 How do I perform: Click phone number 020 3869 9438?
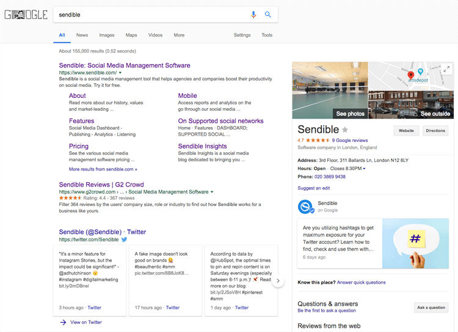330,177
